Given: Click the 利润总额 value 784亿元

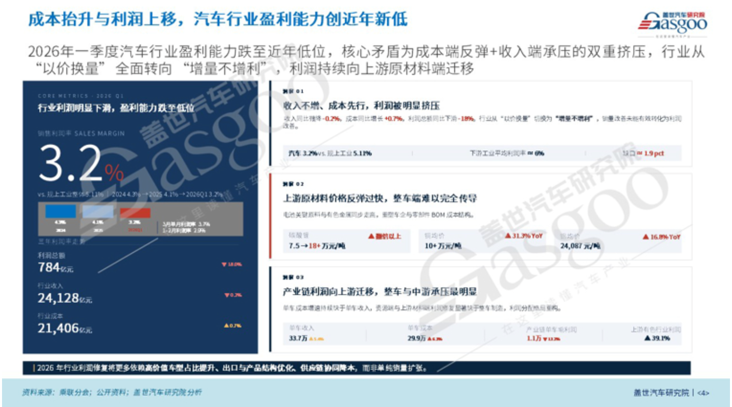Looking at the screenshot, I should 56,267.
